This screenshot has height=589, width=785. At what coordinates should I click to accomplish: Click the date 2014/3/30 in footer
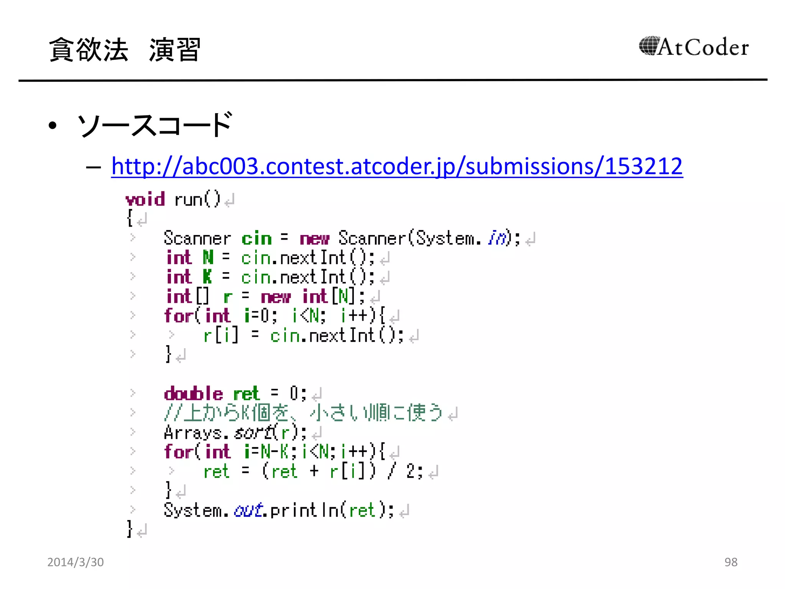coord(76,562)
